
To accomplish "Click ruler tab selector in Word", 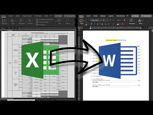I will click(79, 27).
